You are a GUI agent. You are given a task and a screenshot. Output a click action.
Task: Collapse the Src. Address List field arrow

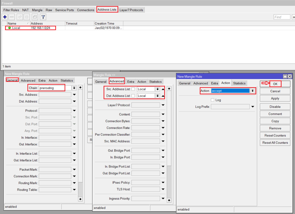click(x=163, y=89)
